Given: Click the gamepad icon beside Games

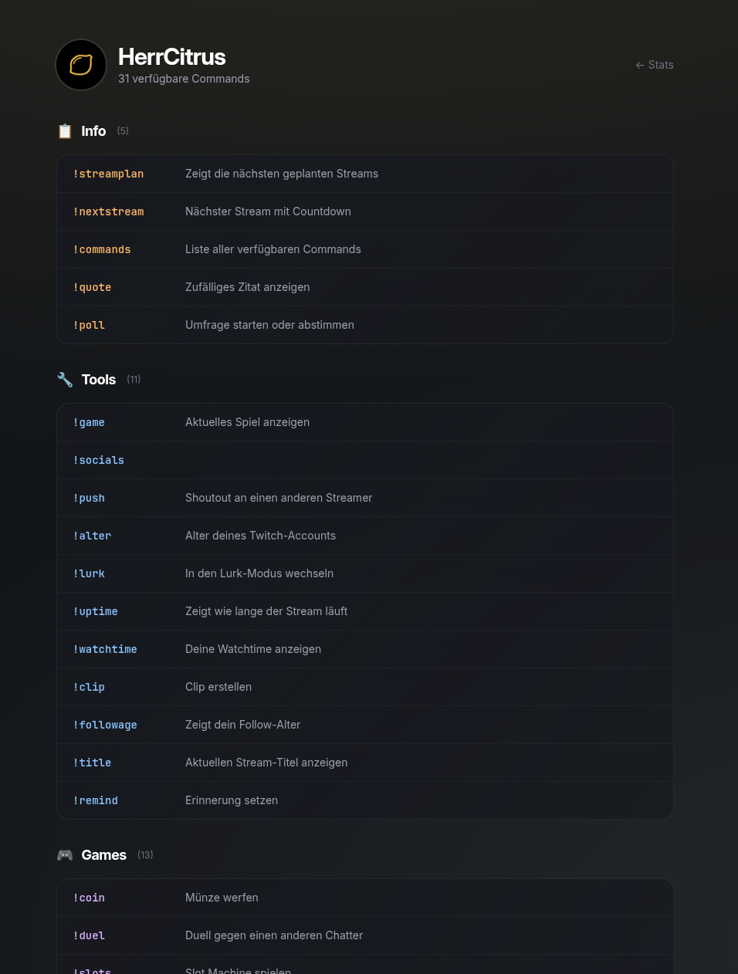Looking at the screenshot, I should (65, 854).
